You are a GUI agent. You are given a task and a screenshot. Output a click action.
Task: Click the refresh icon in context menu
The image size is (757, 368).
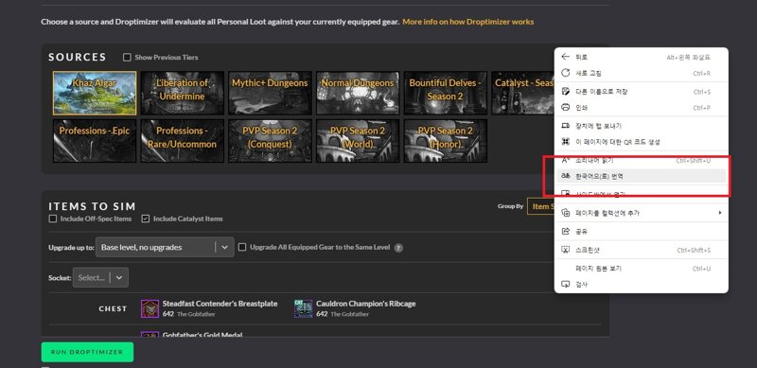565,73
